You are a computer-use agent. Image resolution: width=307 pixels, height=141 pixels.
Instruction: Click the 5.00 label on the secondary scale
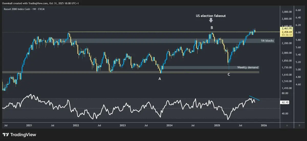[298, 70]
